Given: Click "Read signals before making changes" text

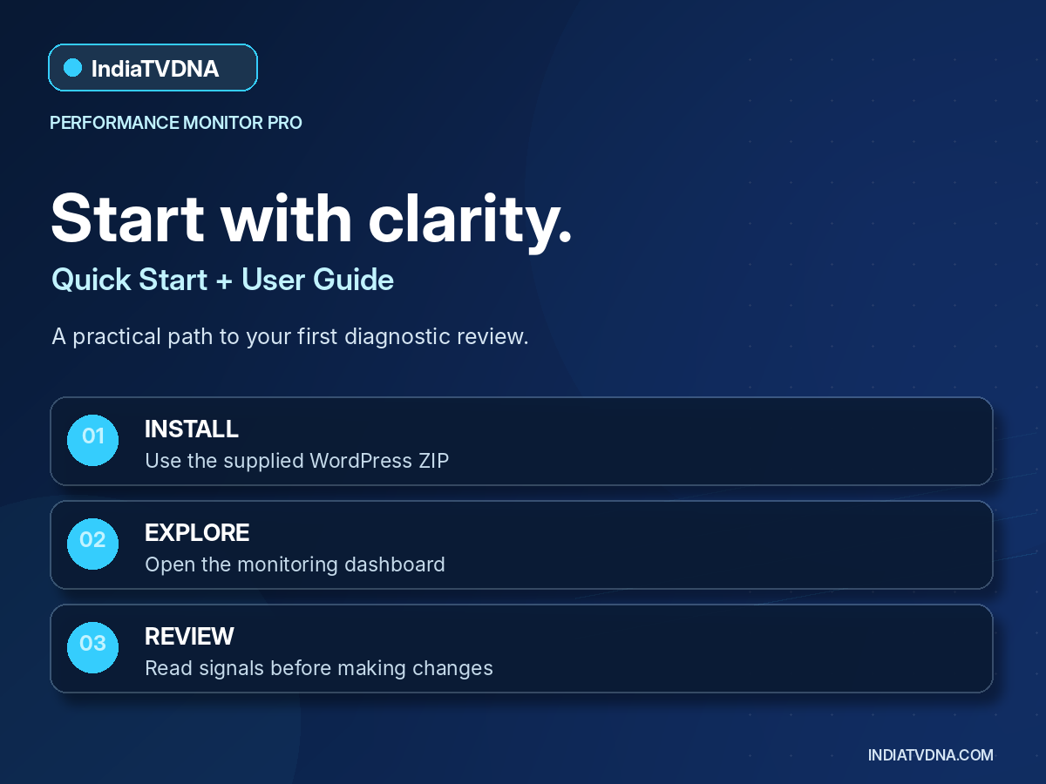Looking at the screenshot, I should pyautogui.click(x=319, y=668).
